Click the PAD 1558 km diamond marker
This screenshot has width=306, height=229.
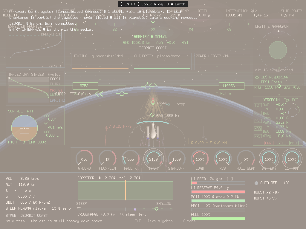152,115
